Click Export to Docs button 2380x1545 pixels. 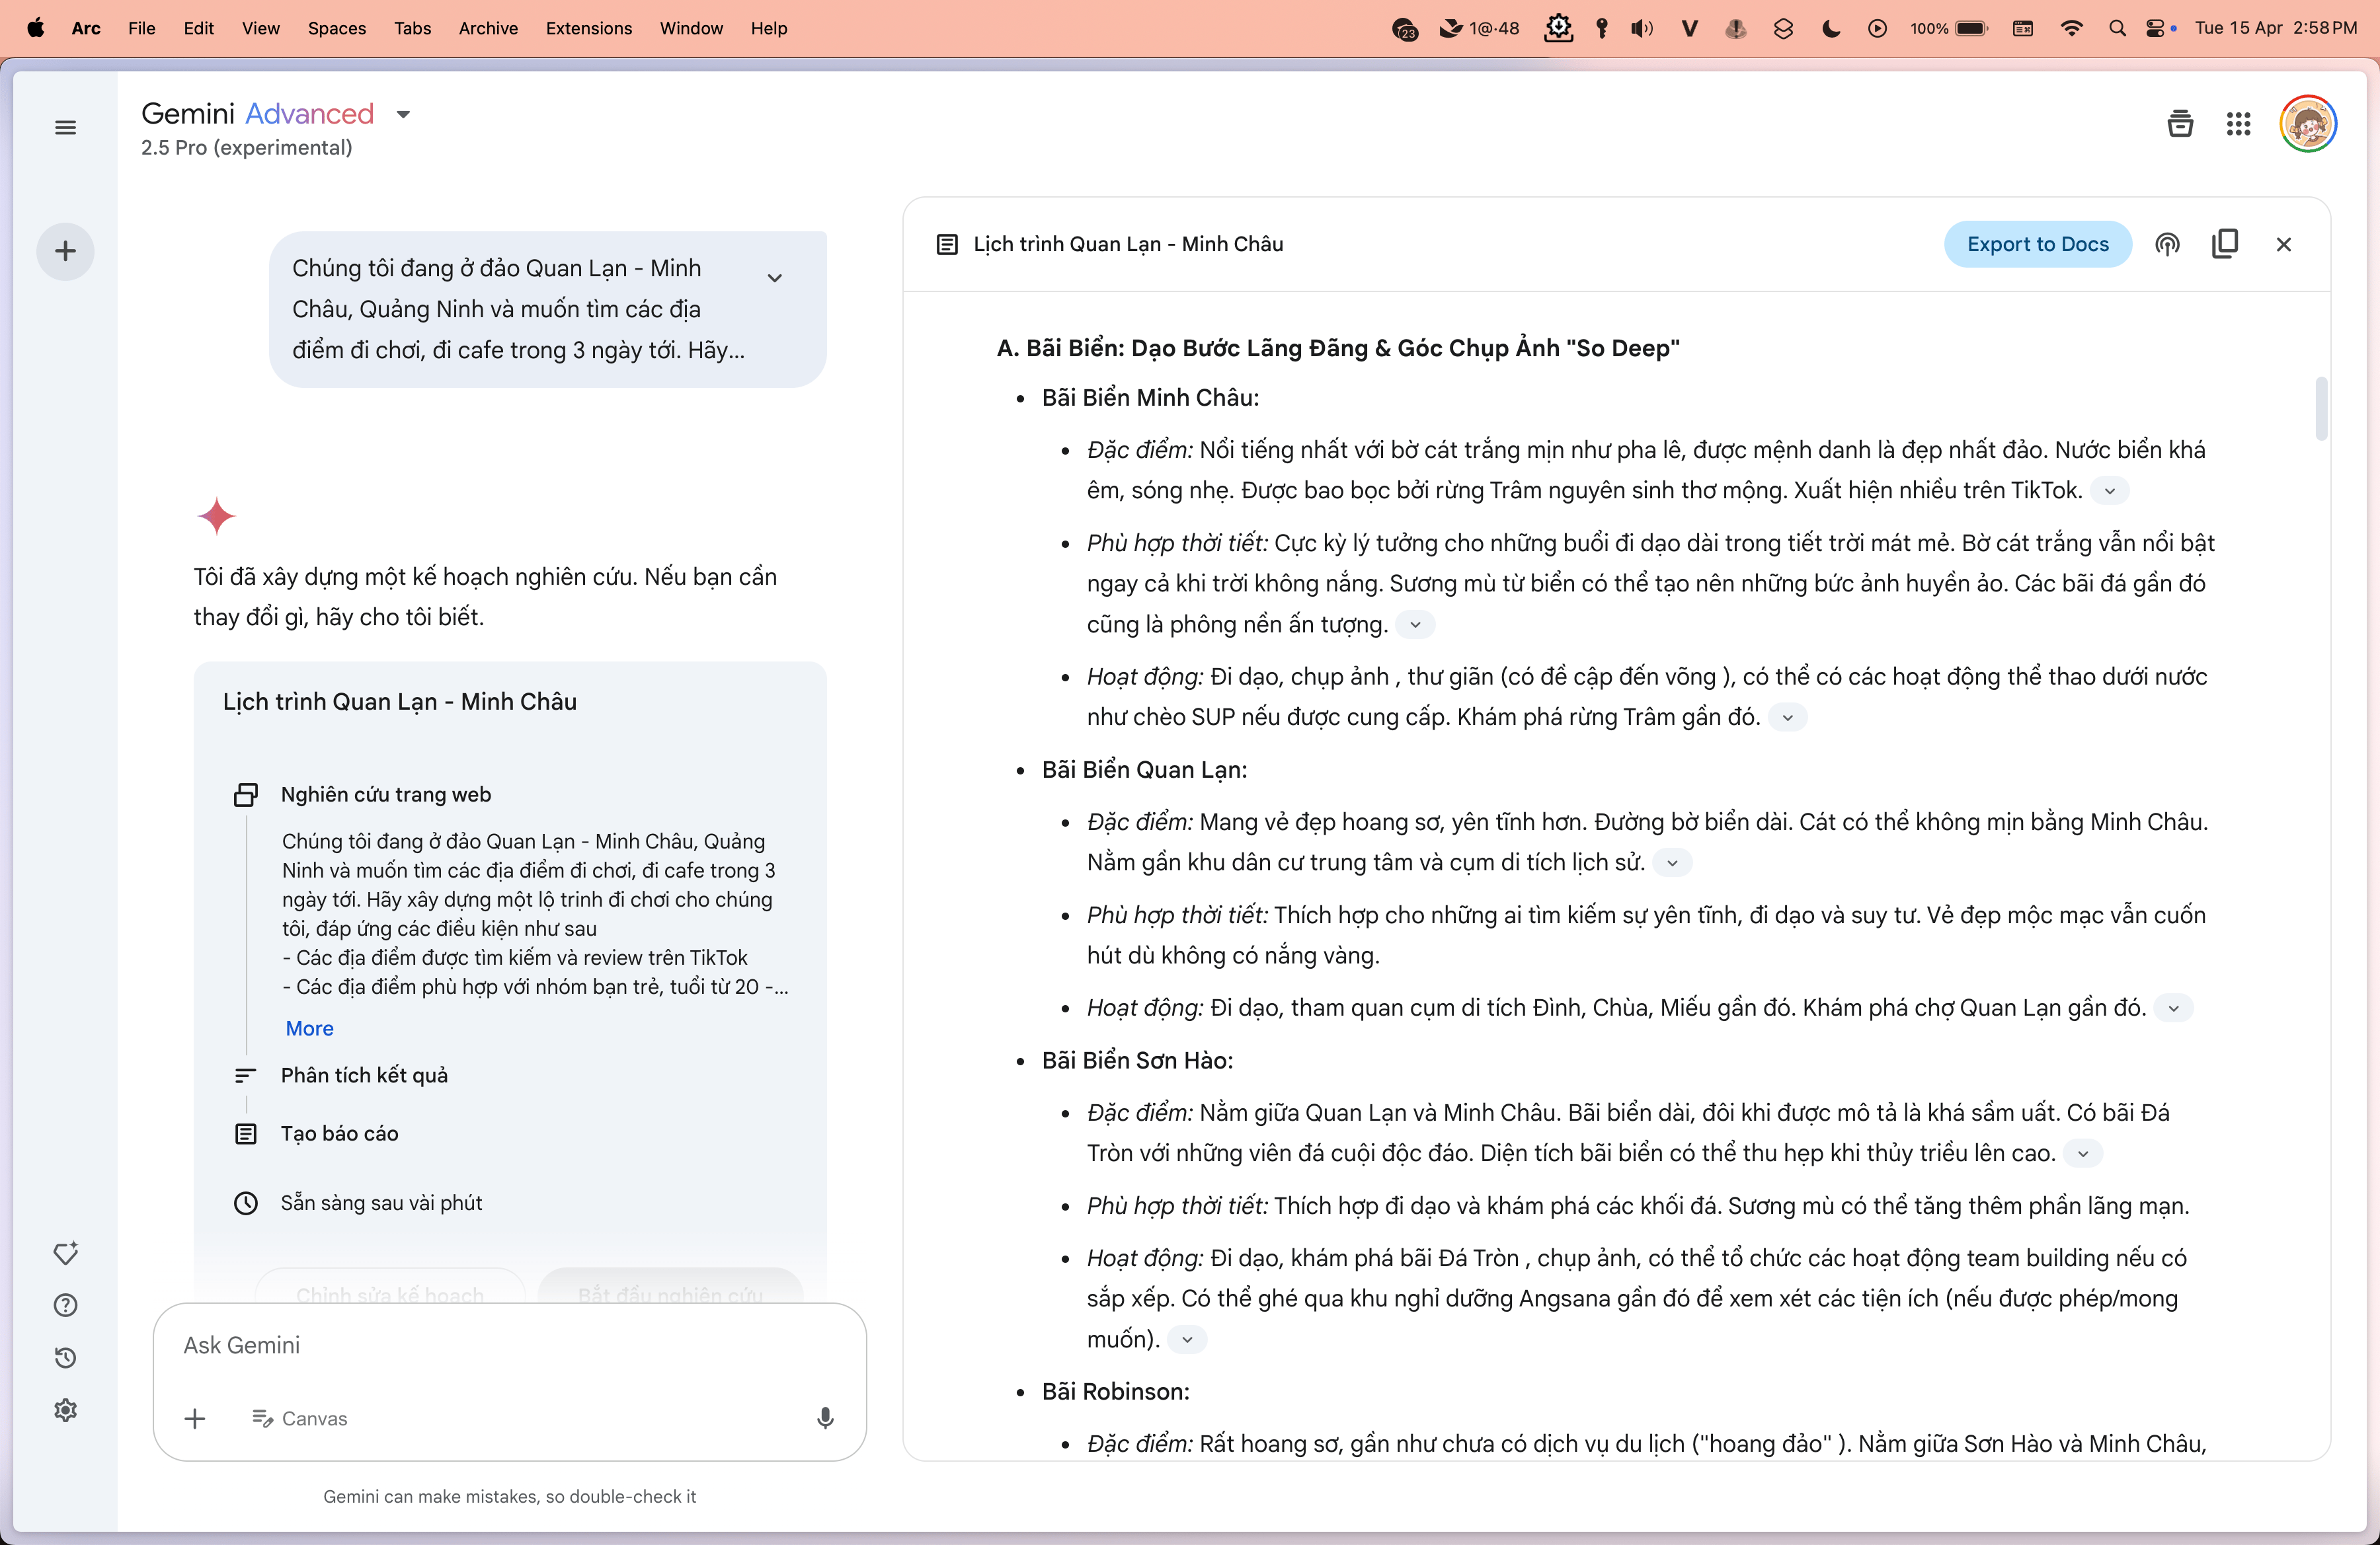coord(2037,244)
